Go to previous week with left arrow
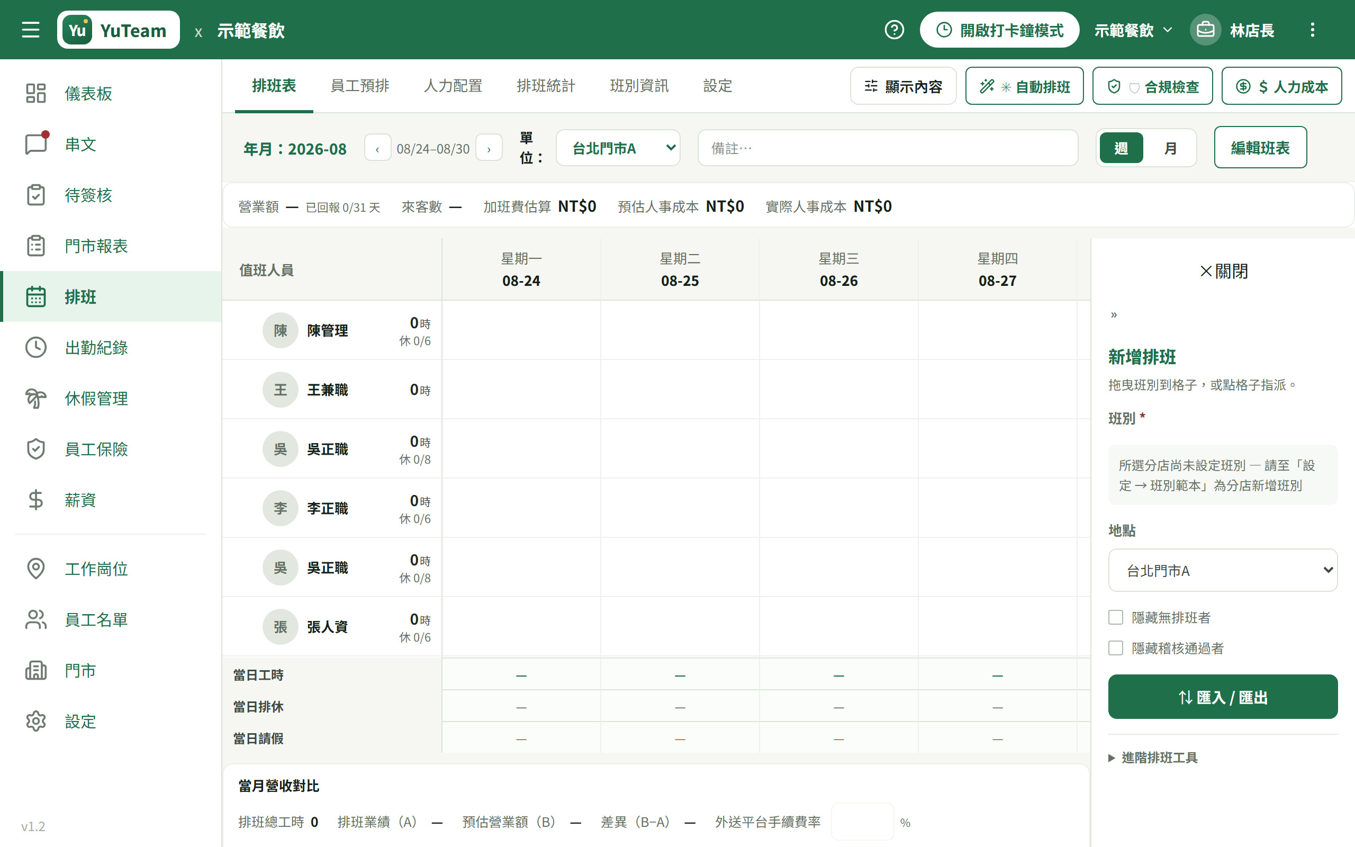1355x847 pixels. tap(377, 148)
